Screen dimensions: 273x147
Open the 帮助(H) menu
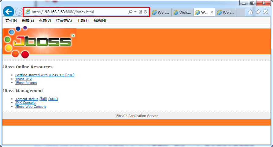[100, 21]
